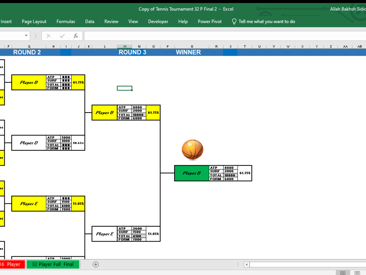Switch to the "32 Player Full Final" sheet tab
This screenshot has width=366, height=275.
(x=53, y=264)
